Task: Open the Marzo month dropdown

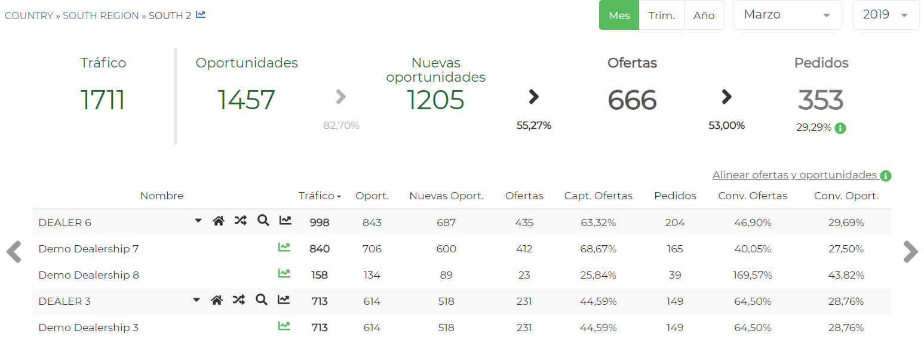Action: coord(787,15)
